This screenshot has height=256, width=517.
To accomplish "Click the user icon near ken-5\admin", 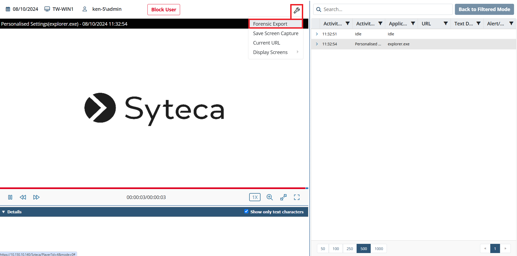I will (x=85, y=9).
